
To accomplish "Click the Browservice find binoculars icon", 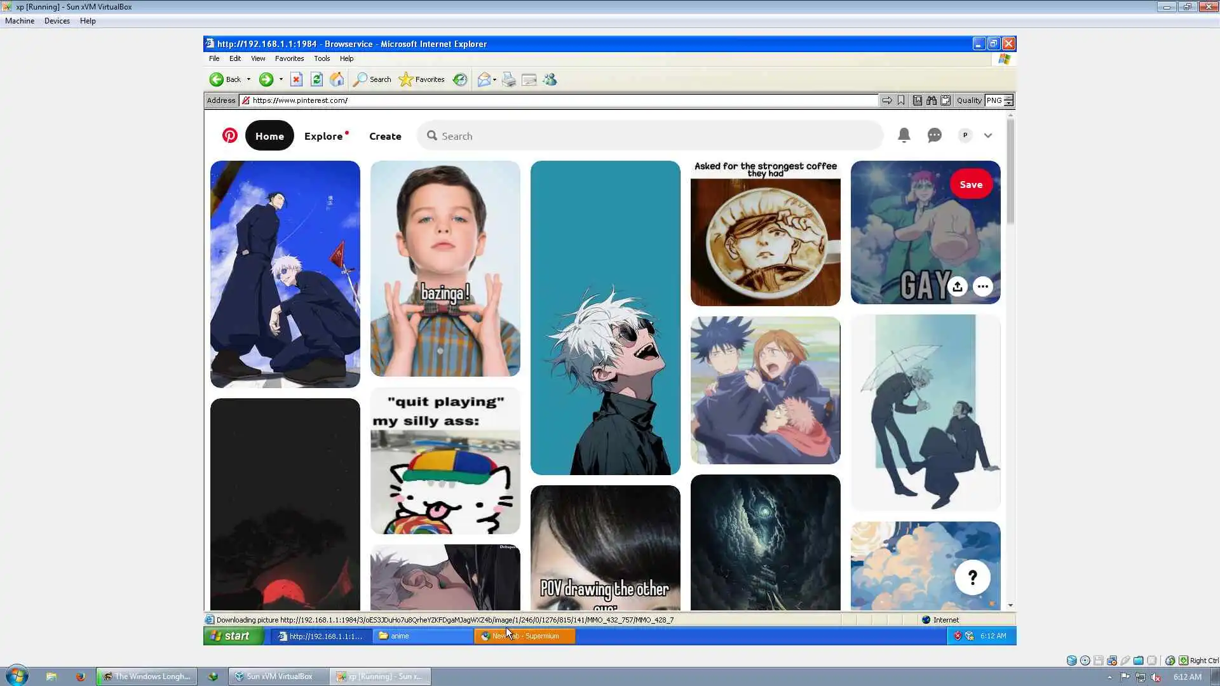I will pos(931,100).
